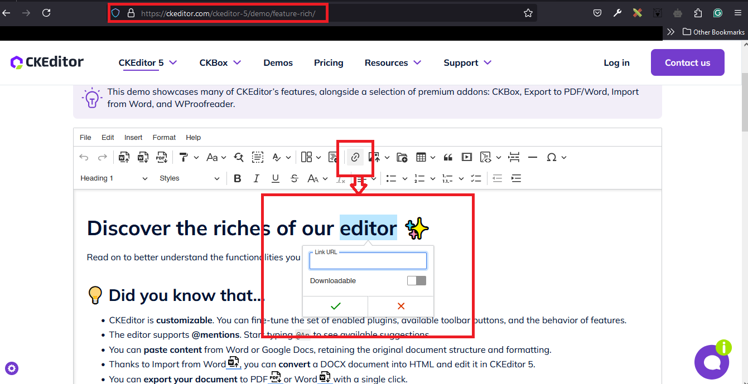This screenshot has height=384, width=748.
Task: Click the Link toolbar icon
Action: point(355,158)
